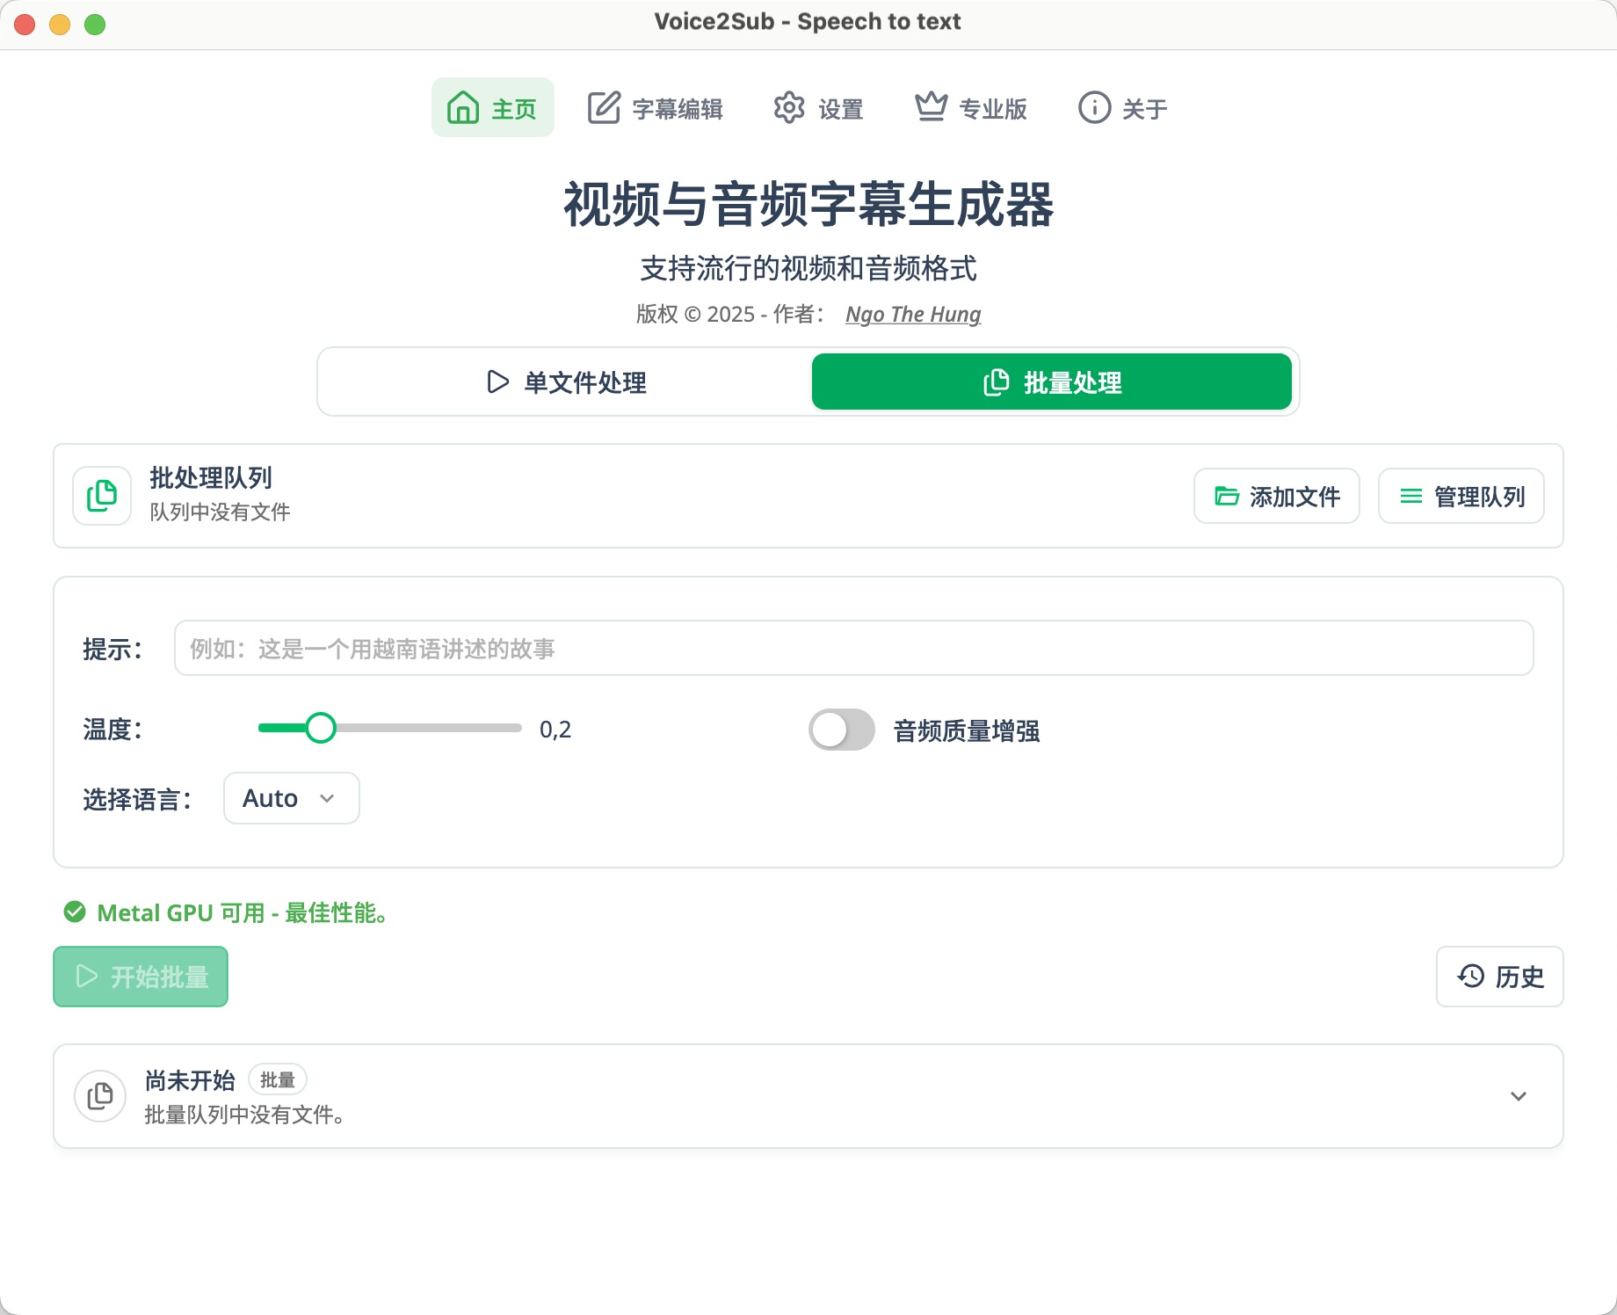1617x1315 pixels.
Task: Click 添加文件 to add files
Action: click(1276, 497)
